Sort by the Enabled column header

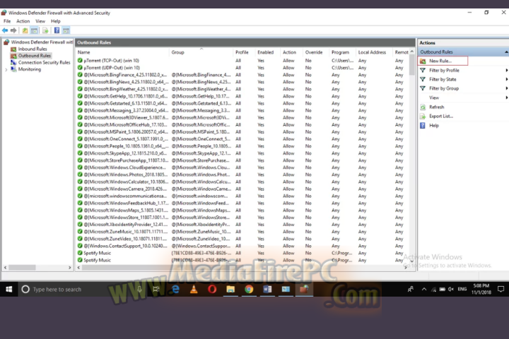[x=267, y=52]
